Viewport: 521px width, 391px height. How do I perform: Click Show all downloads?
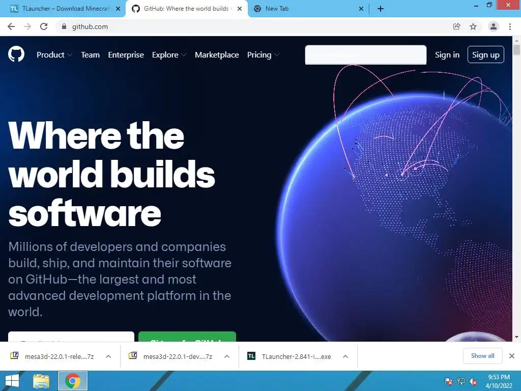click(482, 356)
